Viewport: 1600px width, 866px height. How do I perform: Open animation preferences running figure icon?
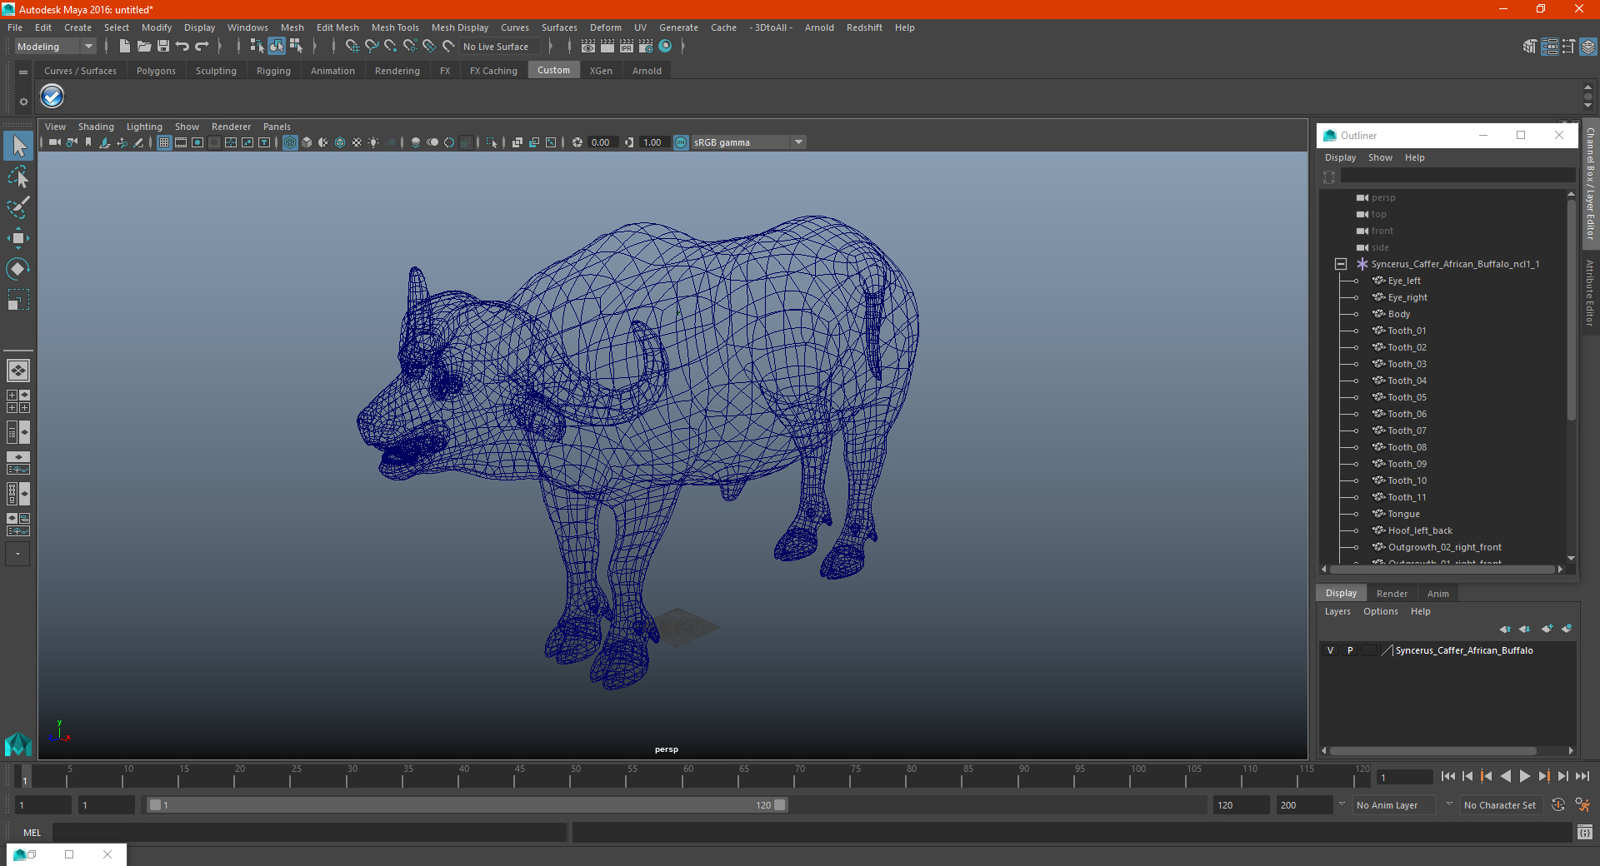click(x=1582, y=804)
